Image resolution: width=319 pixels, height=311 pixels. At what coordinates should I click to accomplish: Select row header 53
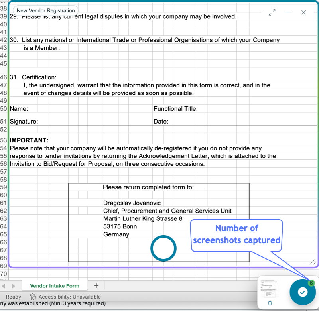click(x=4, y=140)
